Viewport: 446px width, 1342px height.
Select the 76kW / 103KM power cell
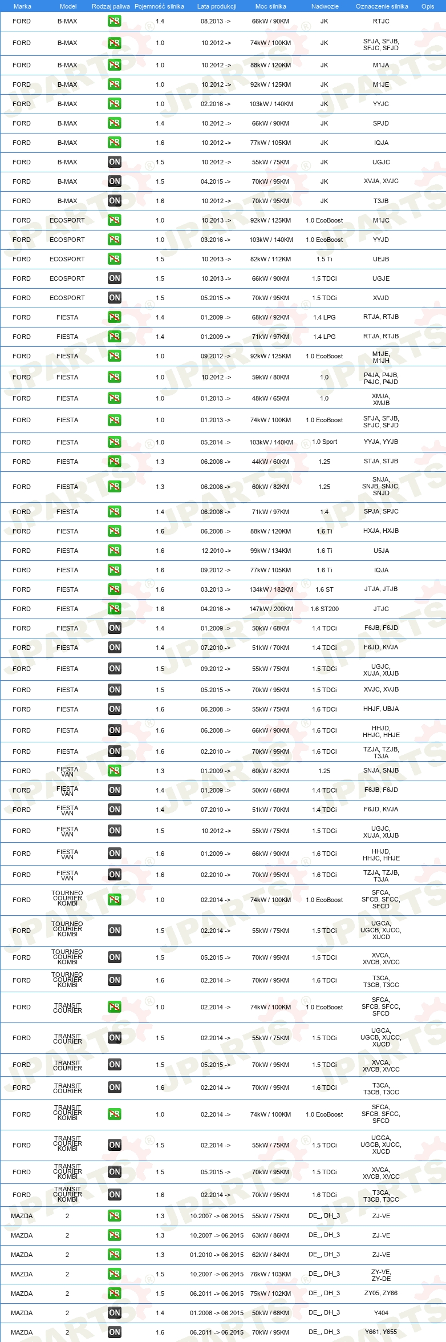click(271, 1274)
